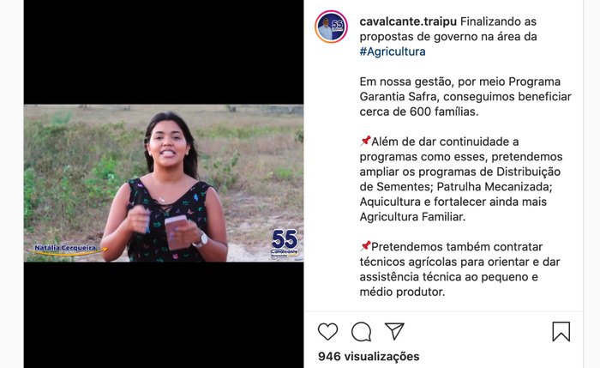Open the #Agricultura hashtag

[393, 51]
